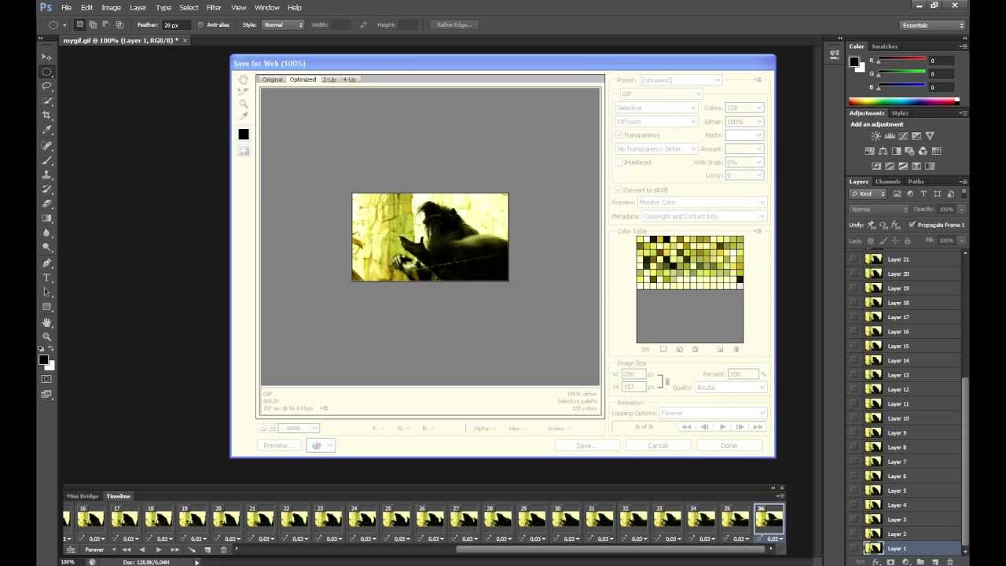Click the color spectrum ramp in Color panel
The height and width of the screenshot is (566, 1006).
[x=904, y=101]
